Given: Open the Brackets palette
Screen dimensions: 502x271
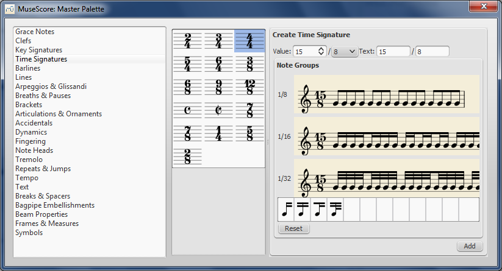Looking at the screenshot, I should 29,105.
